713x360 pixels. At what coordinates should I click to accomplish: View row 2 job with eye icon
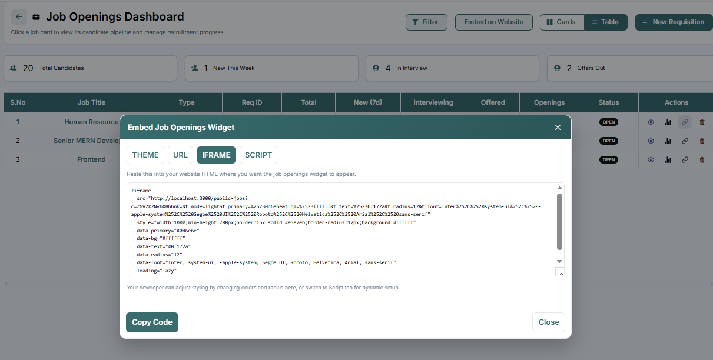tap(651, 141)
